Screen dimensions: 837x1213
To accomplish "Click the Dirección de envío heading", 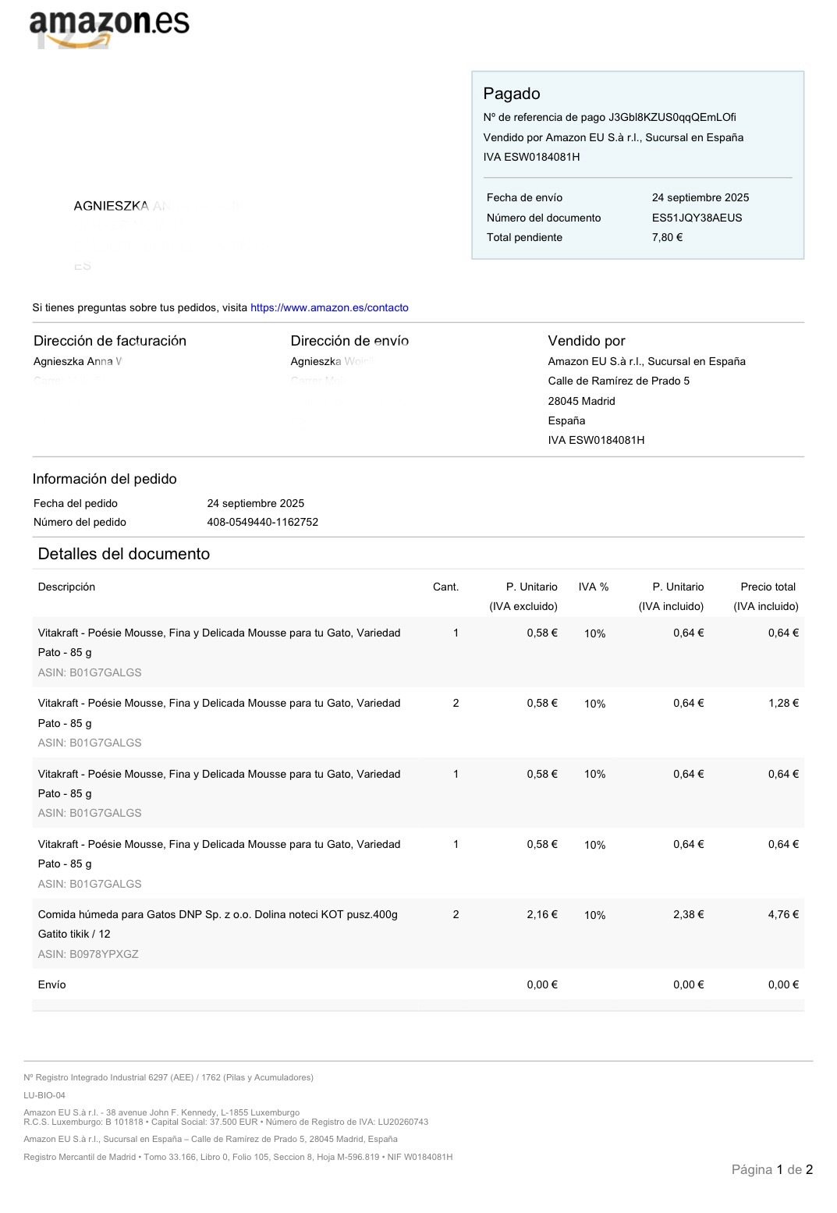I will 349,341.
